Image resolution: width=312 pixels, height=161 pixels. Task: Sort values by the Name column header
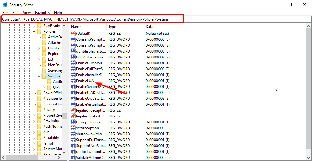pyautogui.click(x=88, y=27)
